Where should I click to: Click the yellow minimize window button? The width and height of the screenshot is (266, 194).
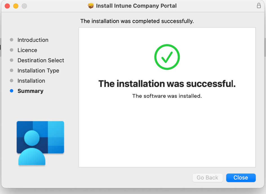click(x=16, y=6)
